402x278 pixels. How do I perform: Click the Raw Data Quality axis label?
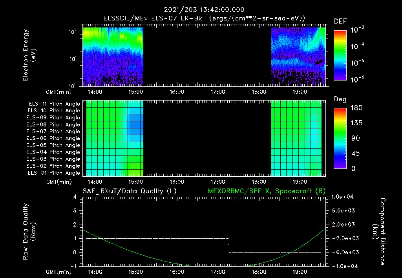point(29,232)
